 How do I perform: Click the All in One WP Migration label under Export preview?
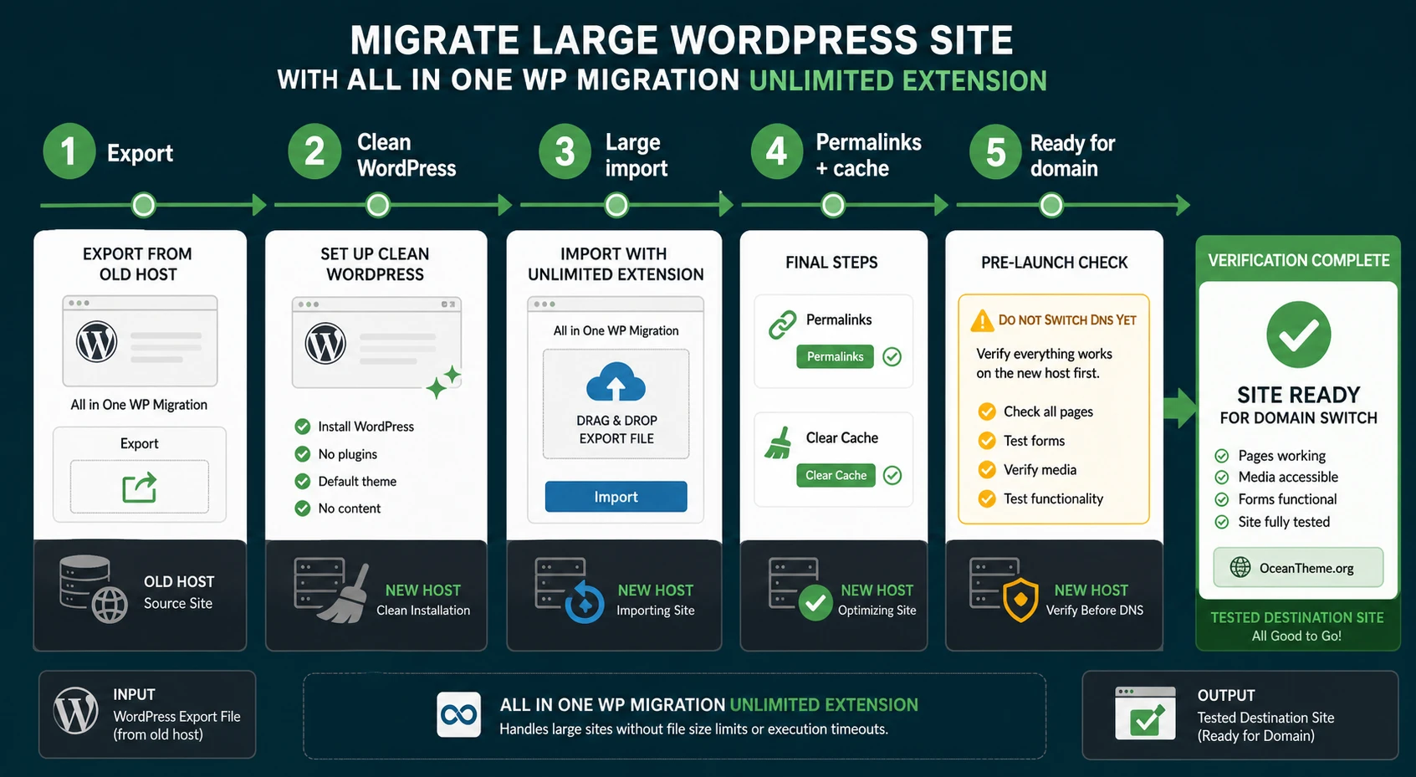(x=139, y=405)
